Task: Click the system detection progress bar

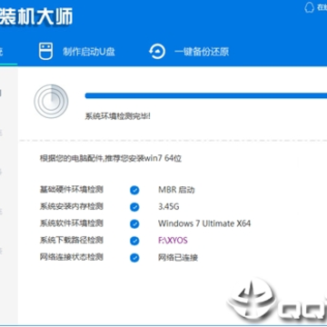Action: [x=206, y=96]
